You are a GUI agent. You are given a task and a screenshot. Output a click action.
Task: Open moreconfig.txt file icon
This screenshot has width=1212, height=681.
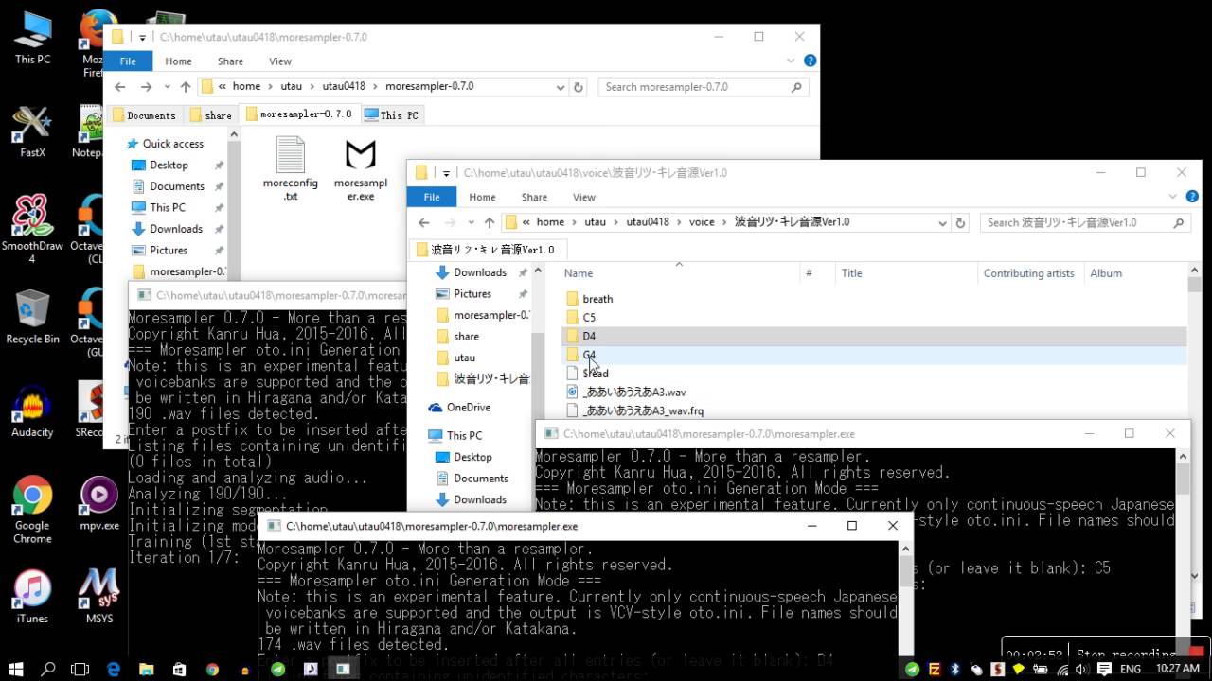(291, 170)
